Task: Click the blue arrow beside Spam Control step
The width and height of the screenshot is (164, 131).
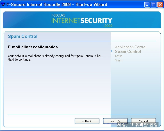Action: (112, 51)
